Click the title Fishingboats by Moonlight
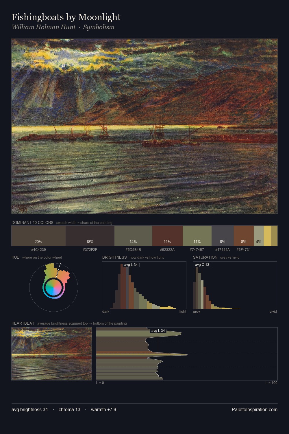 pyautogui.click(x=66, y=17)
